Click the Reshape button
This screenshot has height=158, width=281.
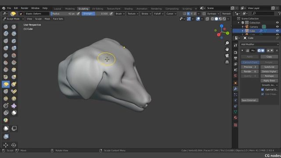(269, 76)
